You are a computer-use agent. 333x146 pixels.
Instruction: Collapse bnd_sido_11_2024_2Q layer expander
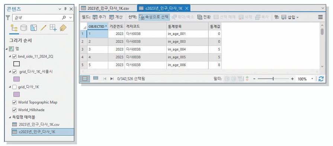click(10, 56)
